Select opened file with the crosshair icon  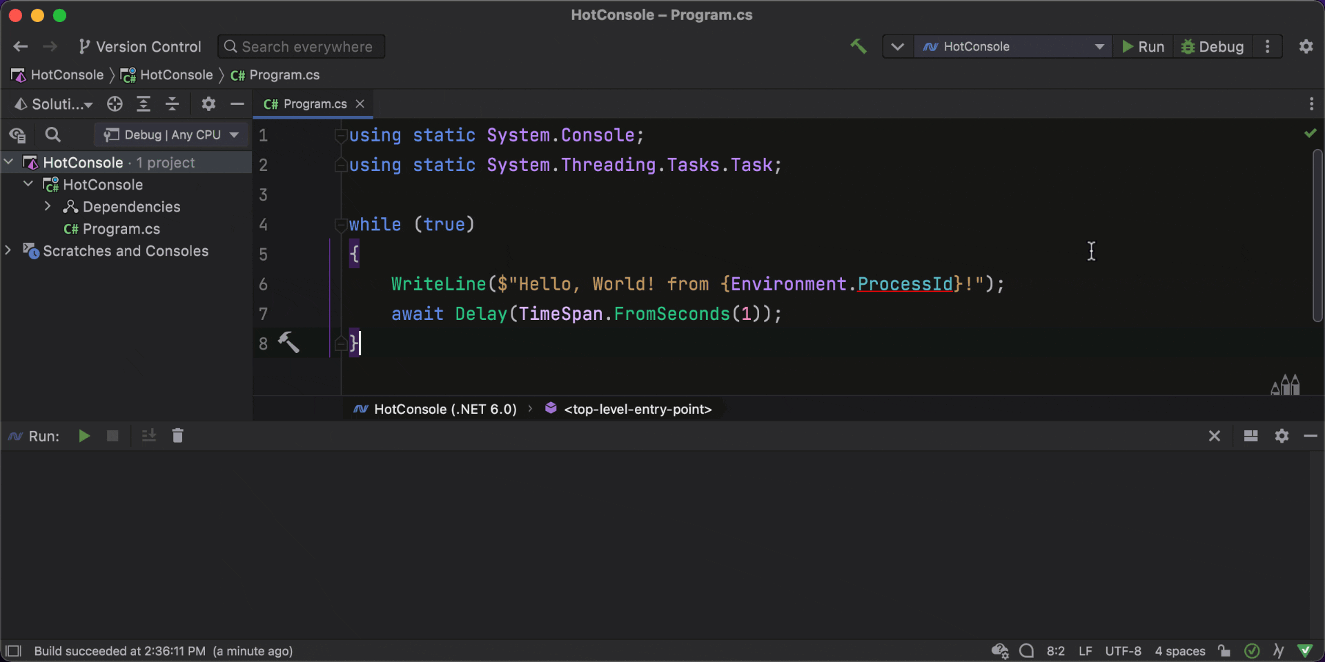[115, 104]
